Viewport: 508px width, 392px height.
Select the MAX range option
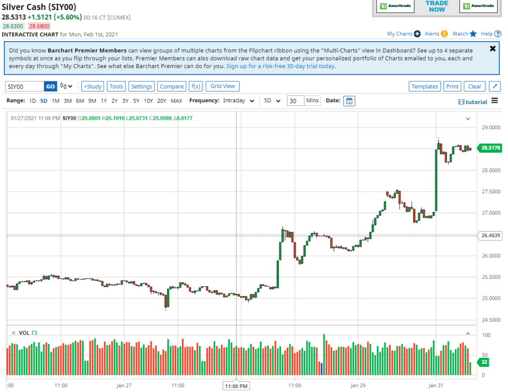(176, 101)
